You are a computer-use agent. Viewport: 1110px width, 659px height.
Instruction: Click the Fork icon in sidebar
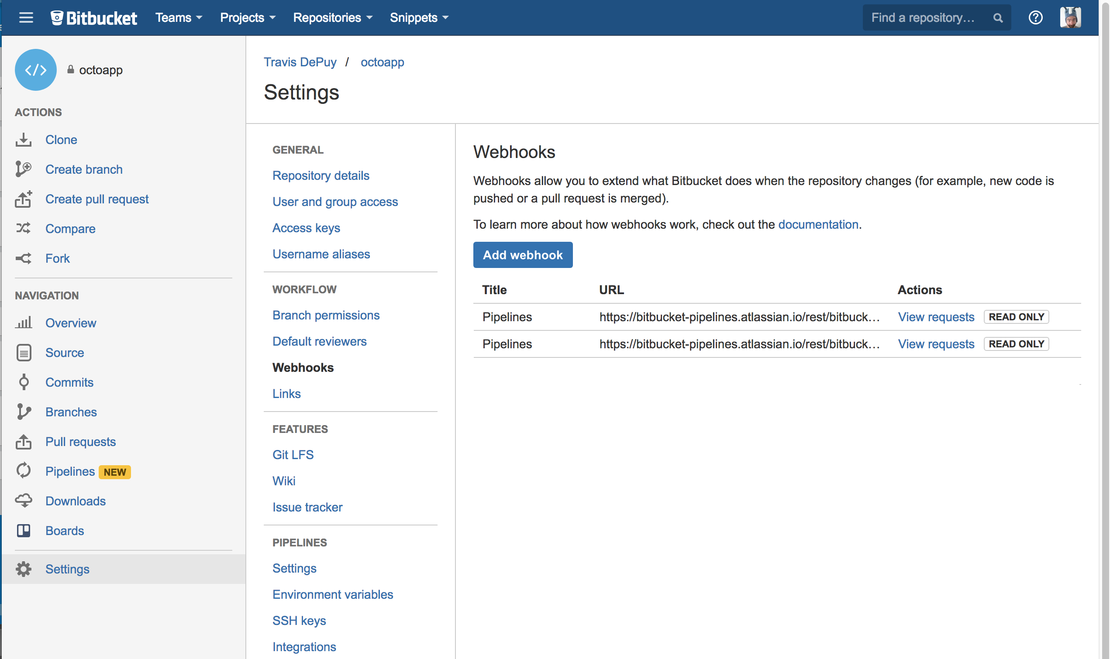(23, 258)
